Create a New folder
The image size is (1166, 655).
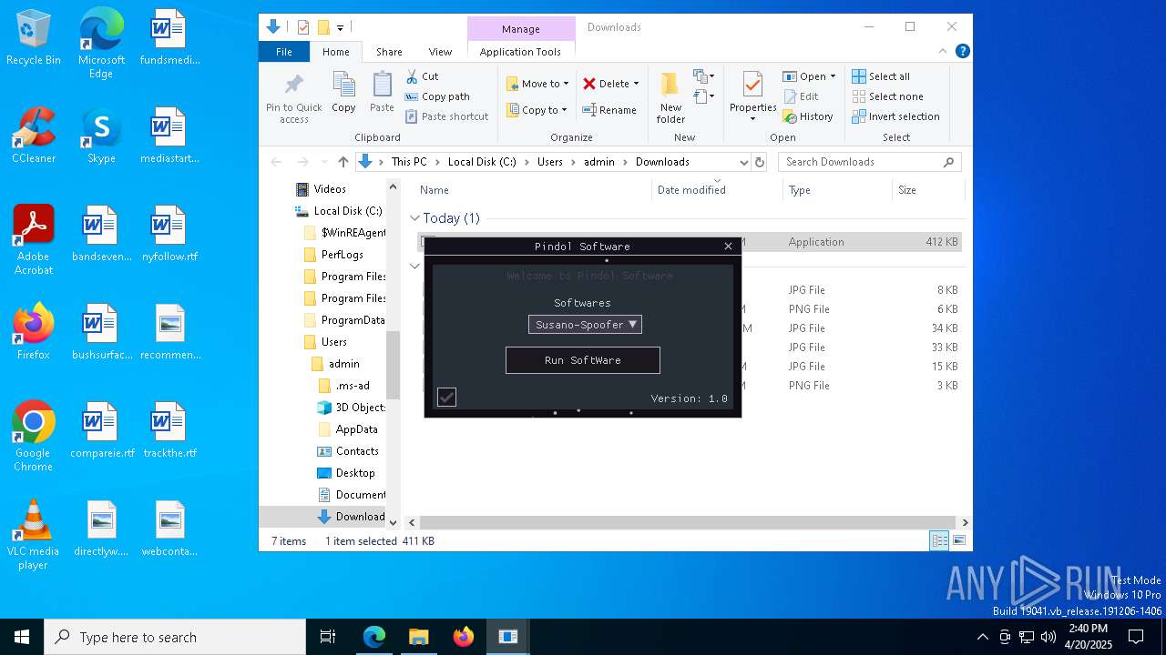pos(670,98)
